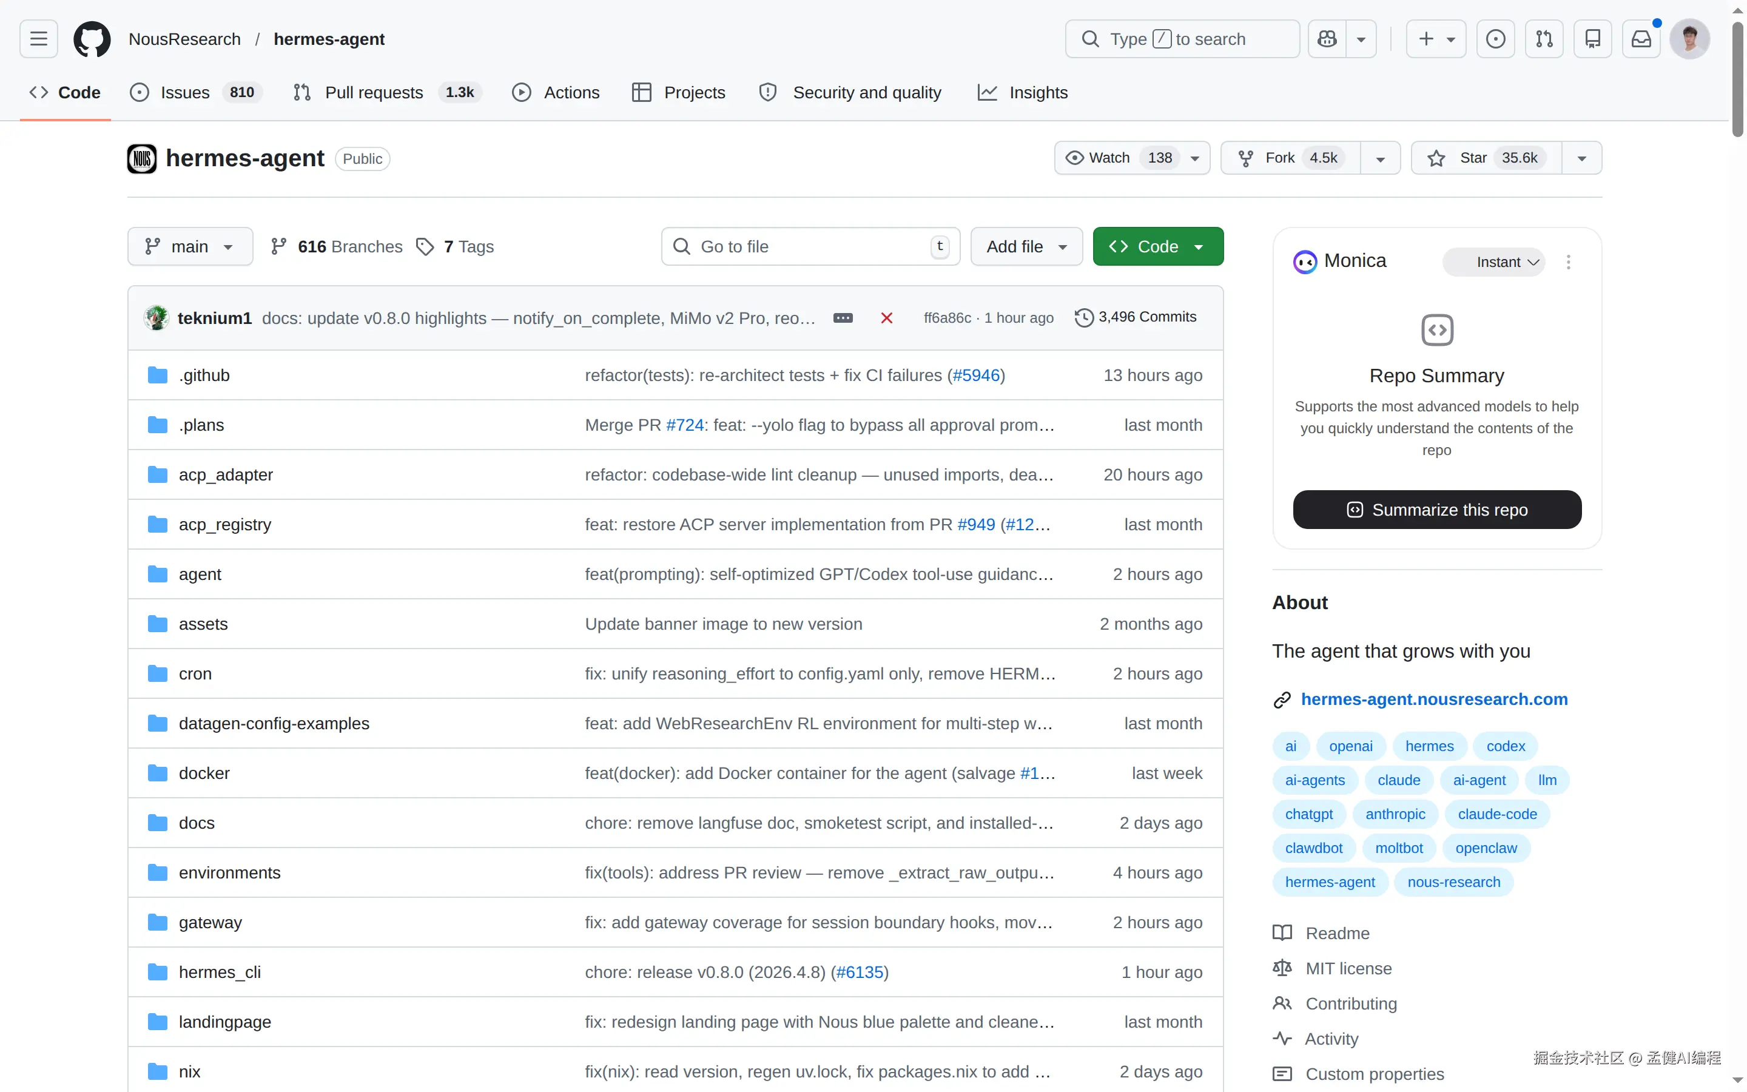Open the green Code dropdown arrow
1747x1092 pixels.
click(x=1199, y=246)
